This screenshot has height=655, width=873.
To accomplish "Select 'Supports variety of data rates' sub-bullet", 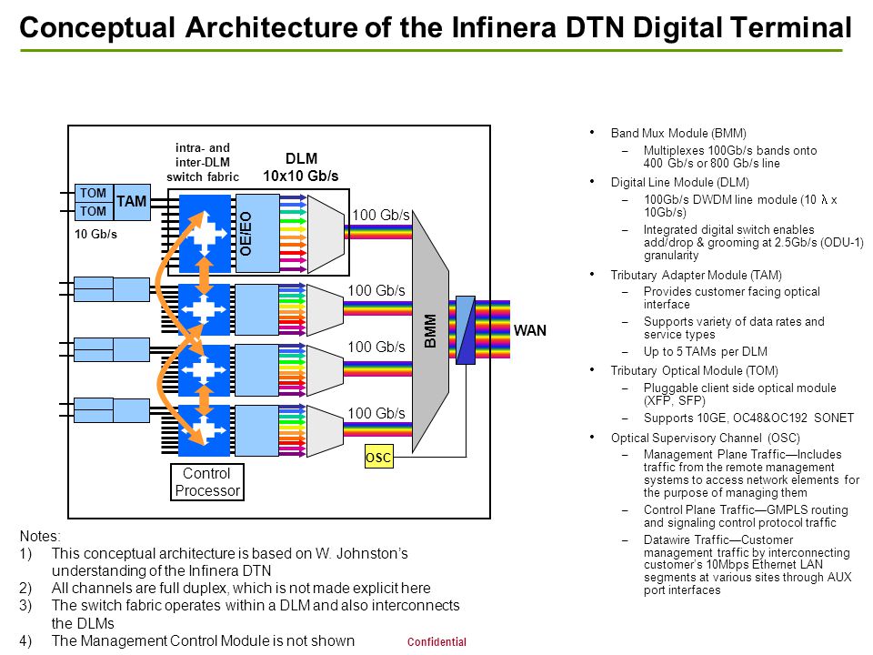I will [734, 328].
